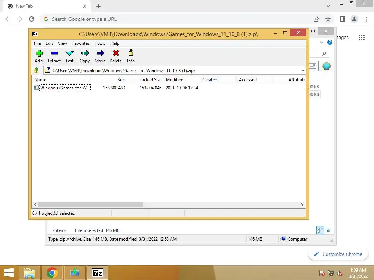The height and width of the screenshot is (280, 374).
Task: Extract files using the Extract toolbar icon
Action: [x=54, y=57]
